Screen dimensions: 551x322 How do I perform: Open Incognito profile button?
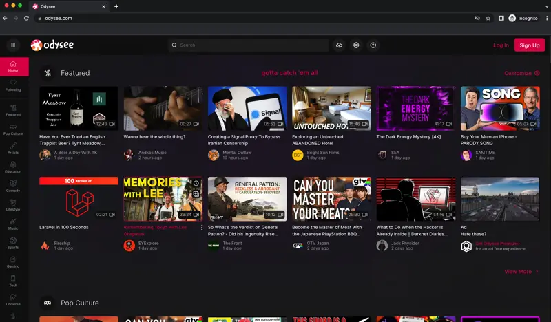point(523,19)
